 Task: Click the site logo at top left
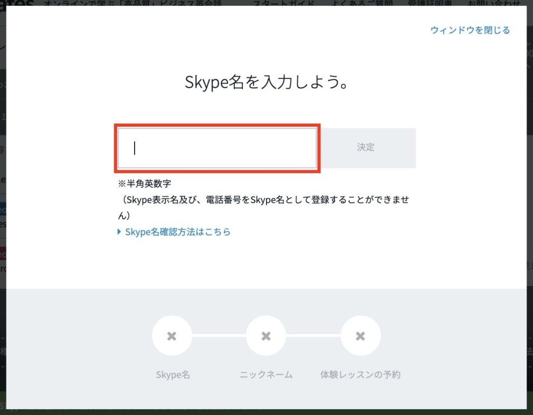point(16,3)
